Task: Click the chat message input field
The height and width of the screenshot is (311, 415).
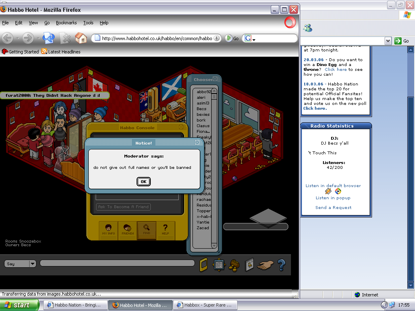Action: click(117, 263)
